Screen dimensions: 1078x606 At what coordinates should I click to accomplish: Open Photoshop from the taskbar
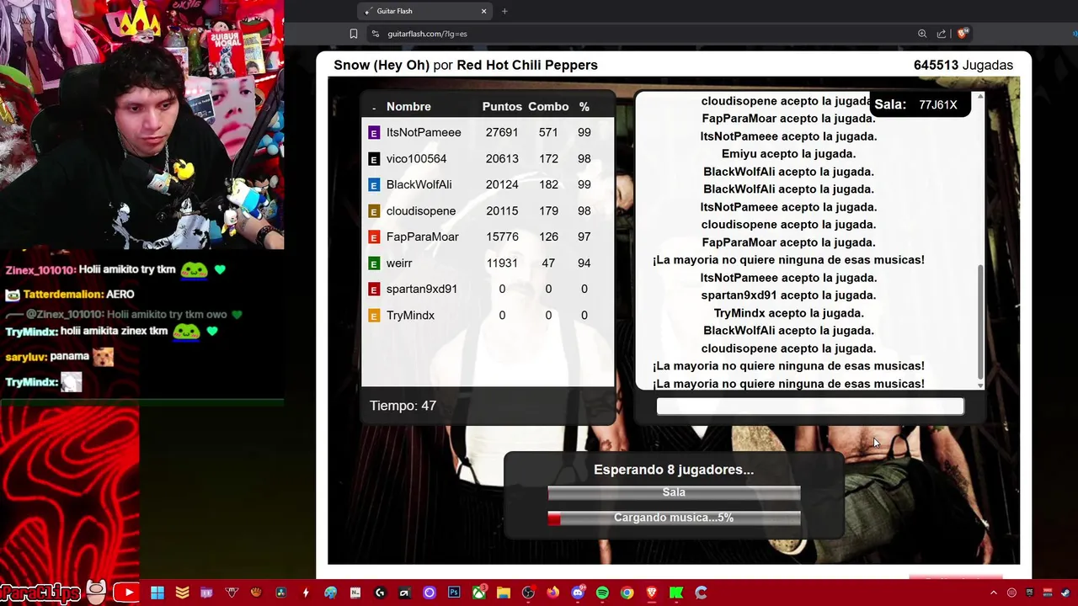454,593
